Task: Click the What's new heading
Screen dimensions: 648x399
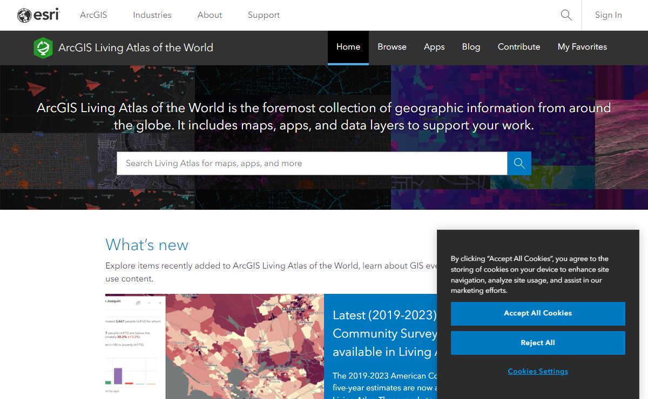Action: coord(147,245)
